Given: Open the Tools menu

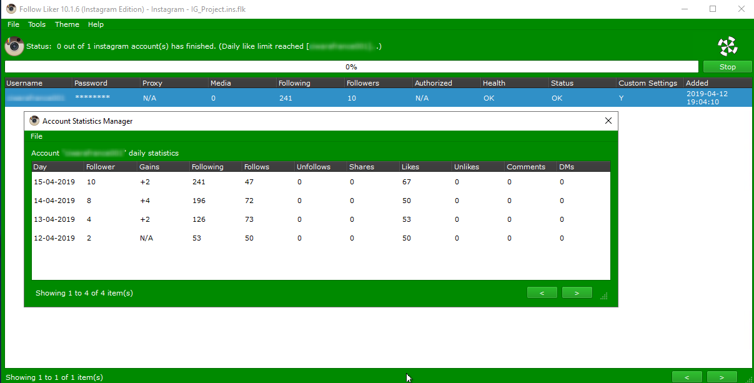Looking at the screenshot, I should click(x=37, y=24).
